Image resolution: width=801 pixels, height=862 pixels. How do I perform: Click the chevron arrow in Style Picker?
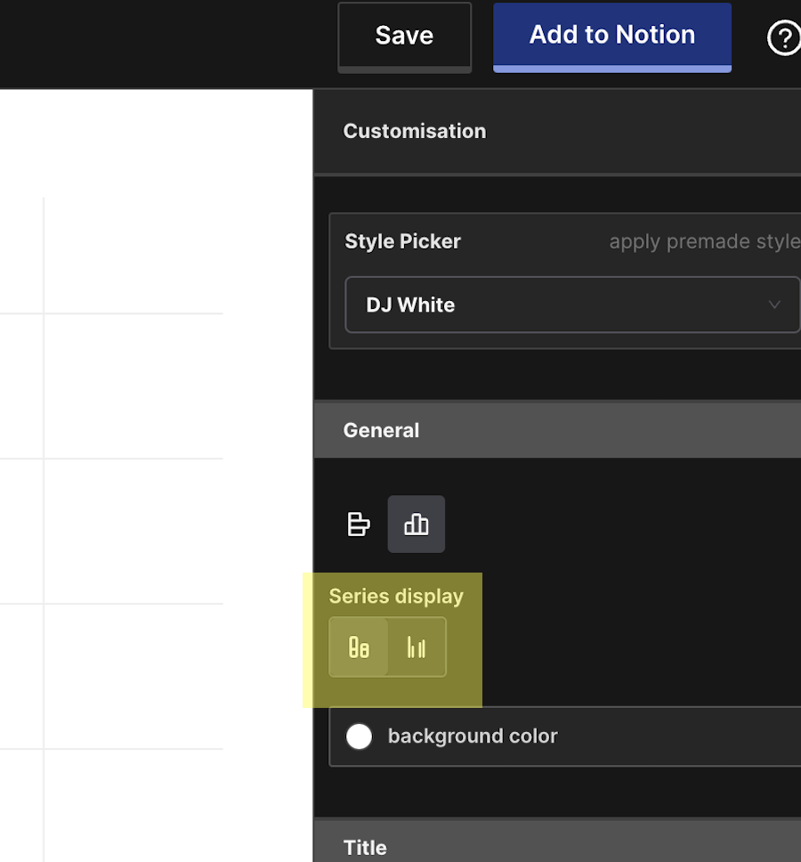[x=773, y=305]
